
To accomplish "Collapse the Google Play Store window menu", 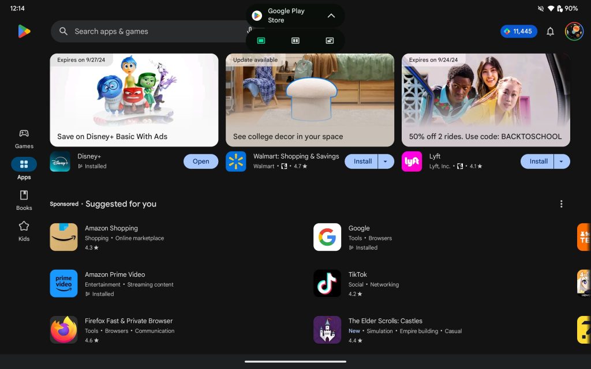I will 331,16.
